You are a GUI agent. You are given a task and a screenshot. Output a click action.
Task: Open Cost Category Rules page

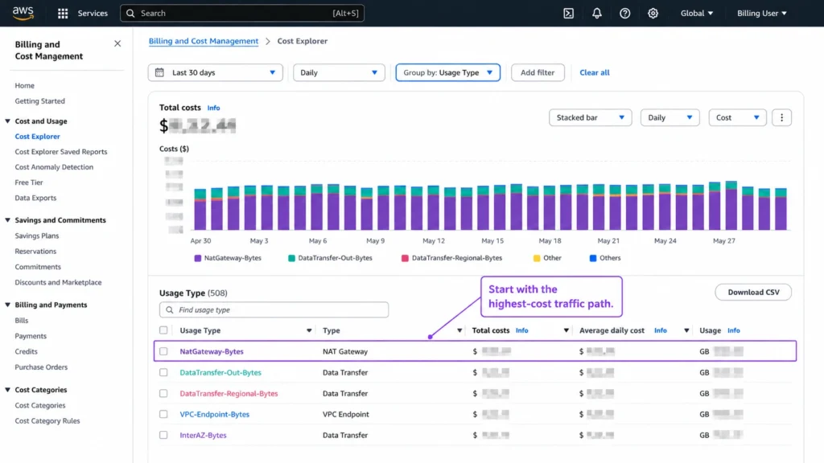pos(47,420)
